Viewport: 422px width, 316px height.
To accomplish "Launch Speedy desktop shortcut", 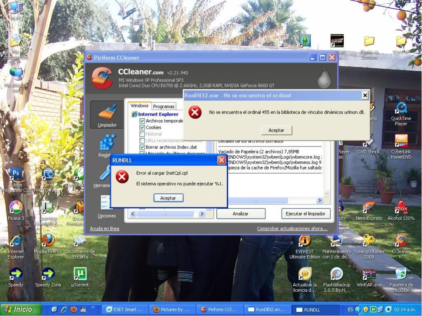I will point(16,277).
